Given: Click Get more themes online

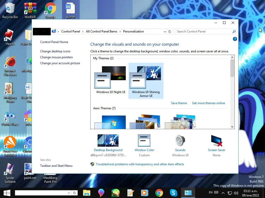Looking at the screenshot, I should point(208,103).
